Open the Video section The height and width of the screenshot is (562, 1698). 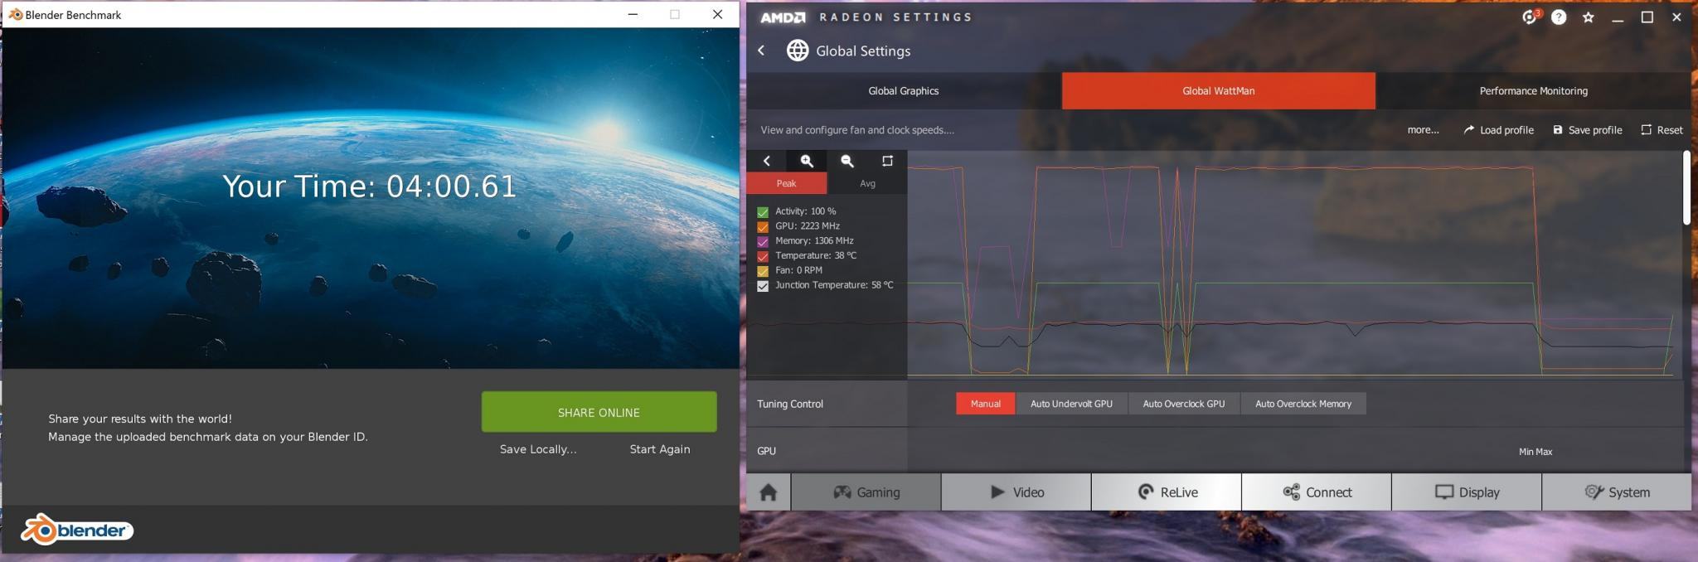point(1016,492)
